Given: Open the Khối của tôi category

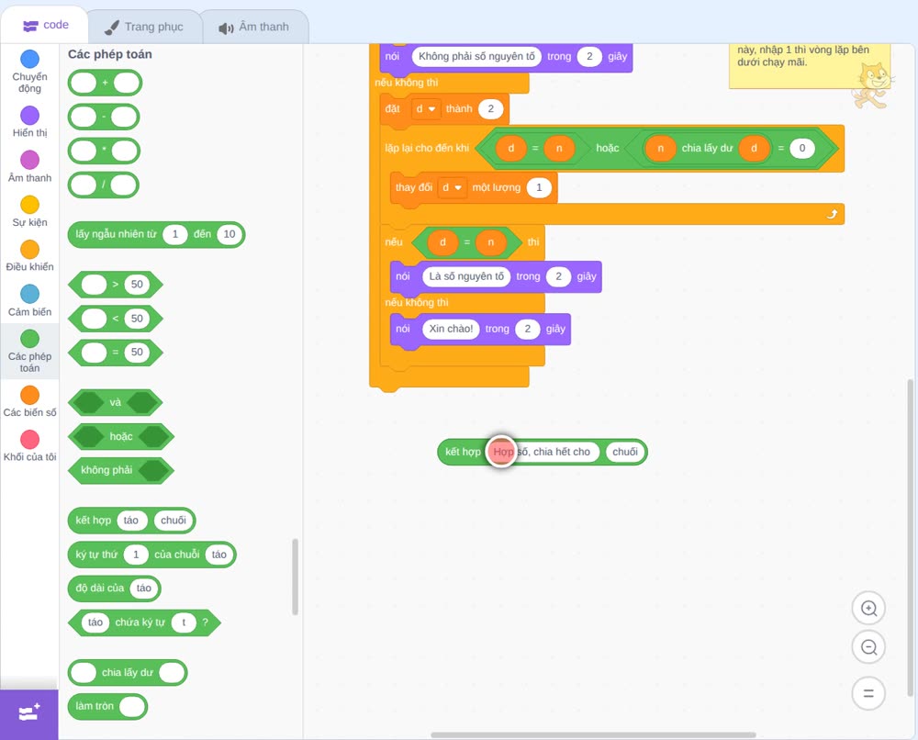Looking at the screenshot, I should (x=30, y=446).
